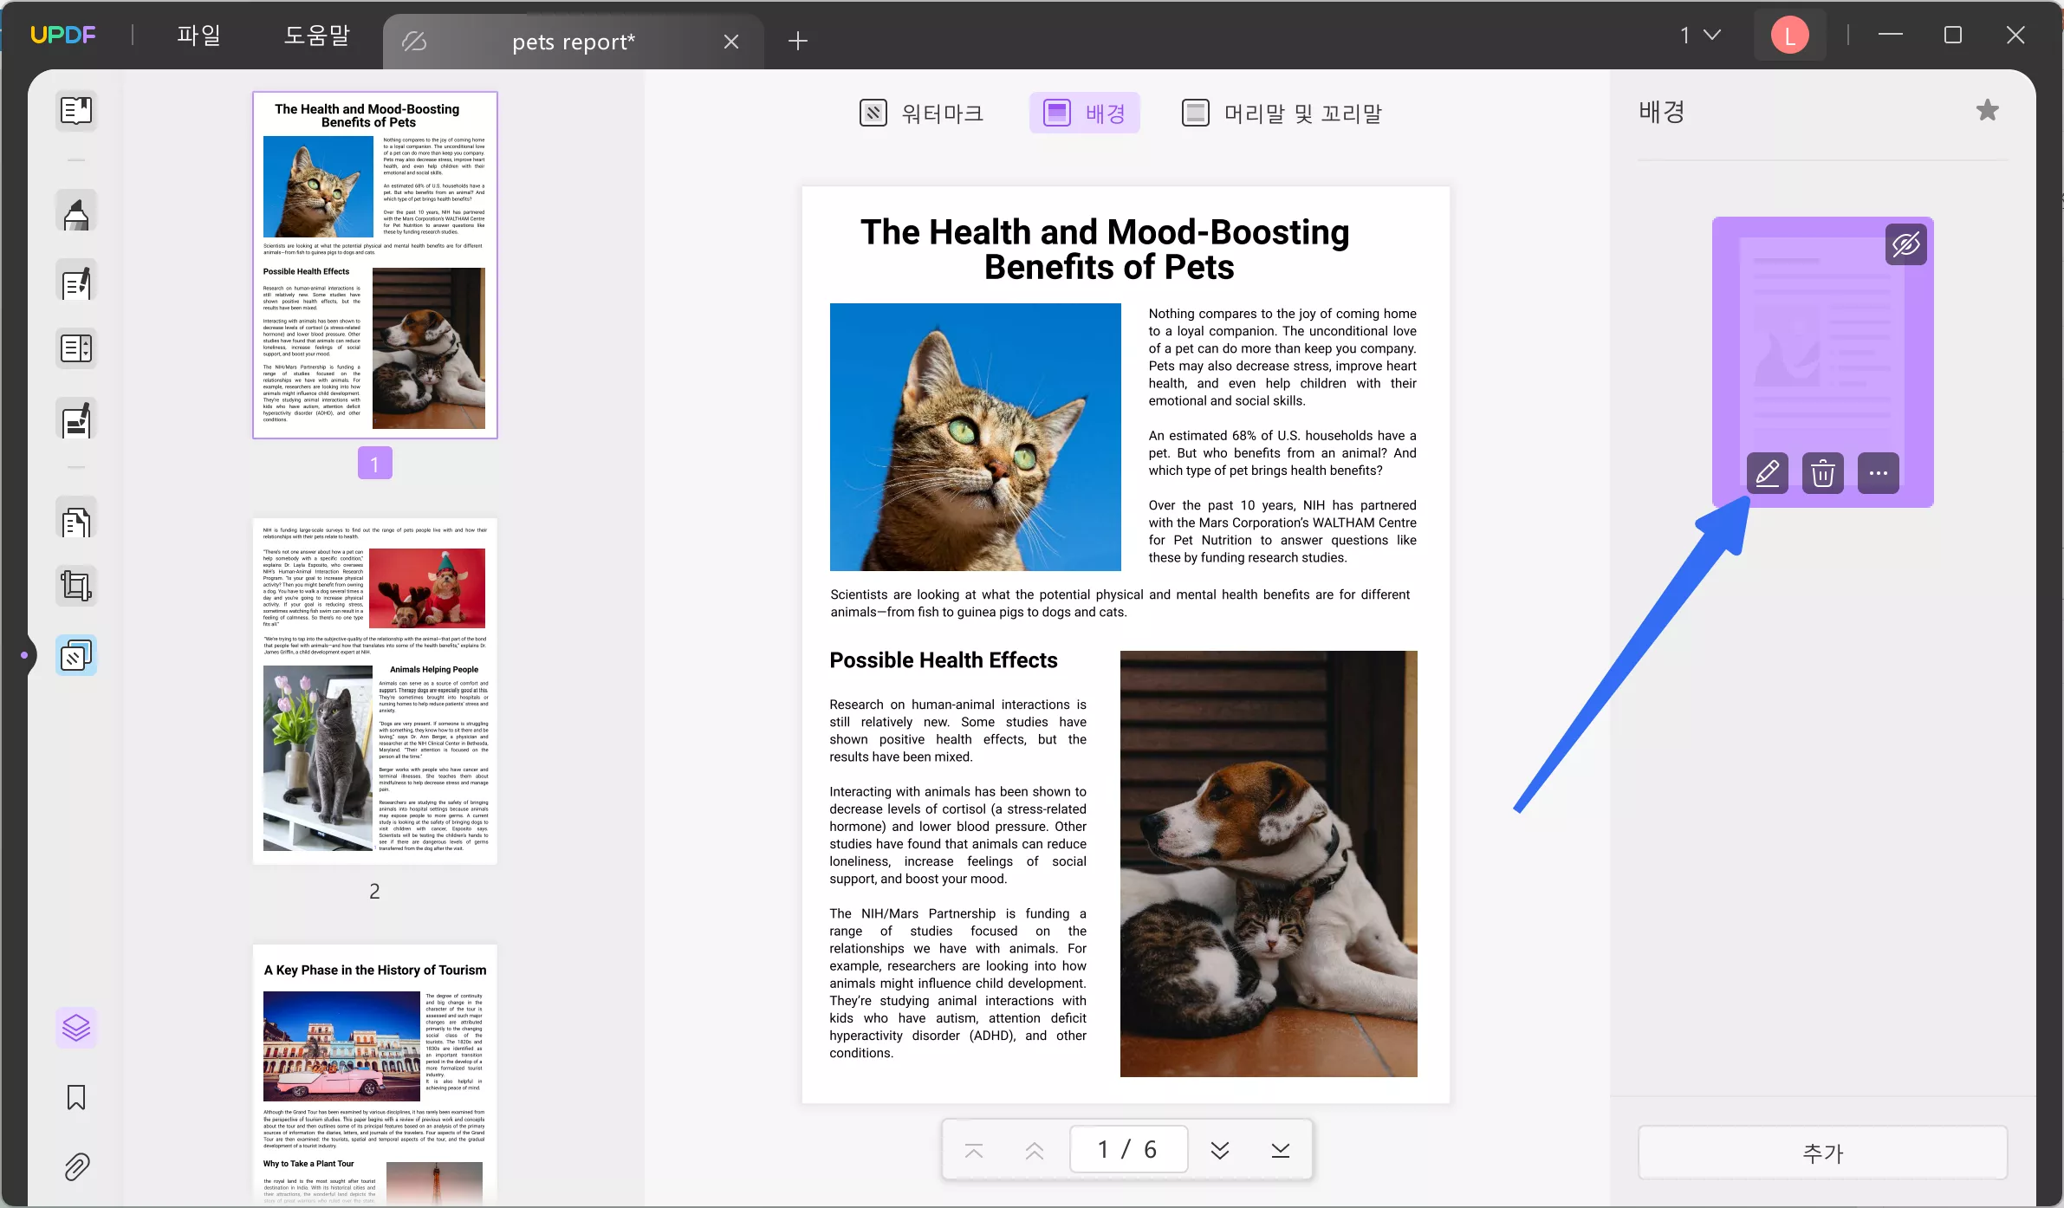Image resolution: width=2064 pixels, height=1208 pixels.
Task: Switch to 배경 tab
Action: 1085,114
